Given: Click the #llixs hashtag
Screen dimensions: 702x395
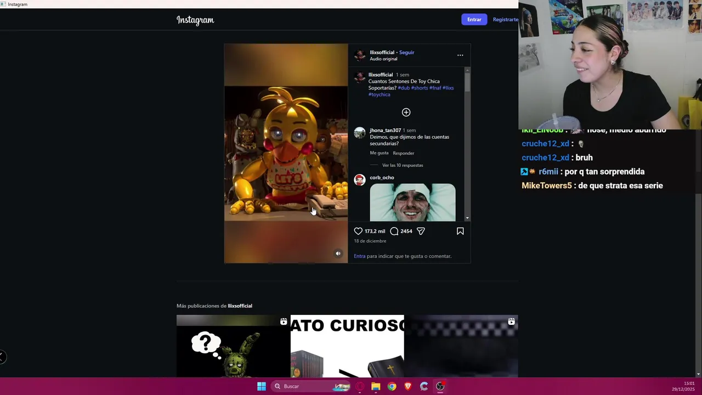Looking at the screenshot, I should pyautogui.click(x=448, y=88).
